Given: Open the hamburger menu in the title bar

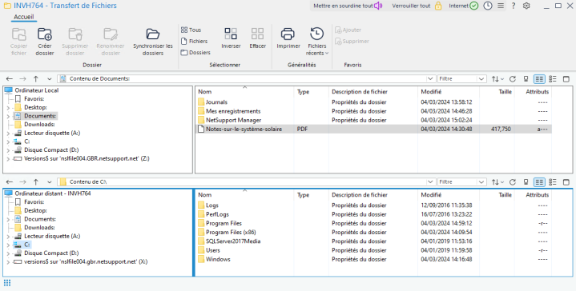Looking at the screenshot, I should (501, 6).
